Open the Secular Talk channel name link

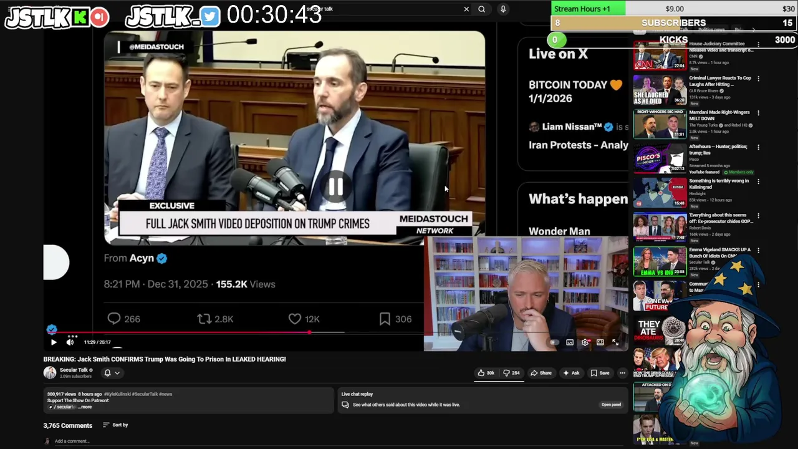click(x=74, y=370)
